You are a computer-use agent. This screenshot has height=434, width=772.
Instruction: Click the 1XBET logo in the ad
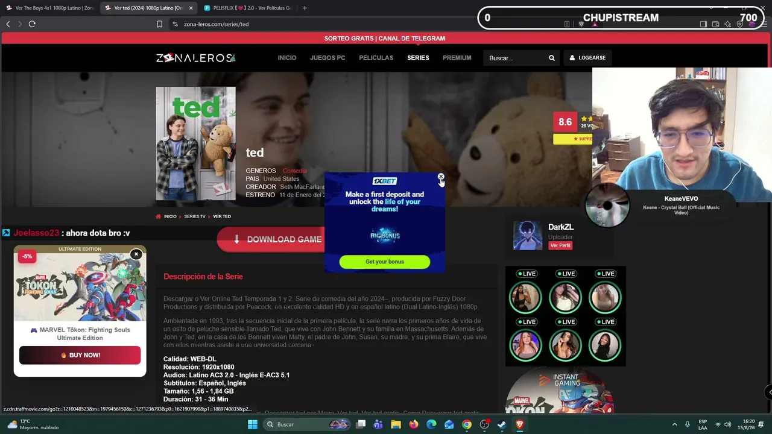point(385,181)
